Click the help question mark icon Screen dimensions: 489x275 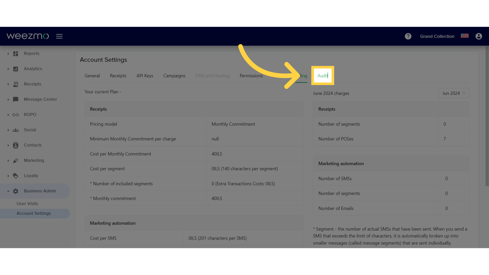click(408, 36)
